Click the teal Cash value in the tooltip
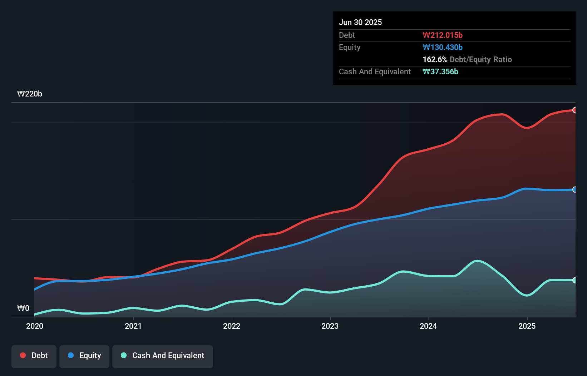 [440, 71]
